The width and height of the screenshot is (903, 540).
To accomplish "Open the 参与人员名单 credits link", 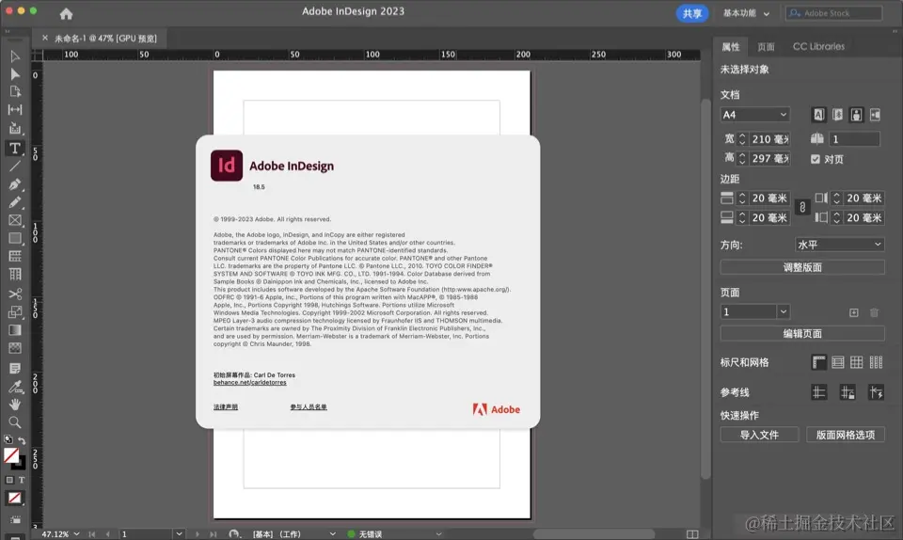I will pyautogui.click(x=309, y=407).
